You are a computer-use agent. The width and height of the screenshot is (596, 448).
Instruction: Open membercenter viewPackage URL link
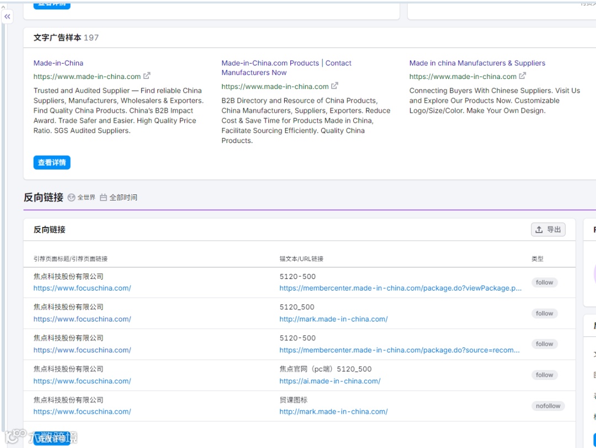[400, 288]
